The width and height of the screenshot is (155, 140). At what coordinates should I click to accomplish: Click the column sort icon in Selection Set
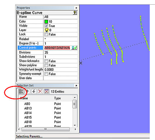(21, 91)
